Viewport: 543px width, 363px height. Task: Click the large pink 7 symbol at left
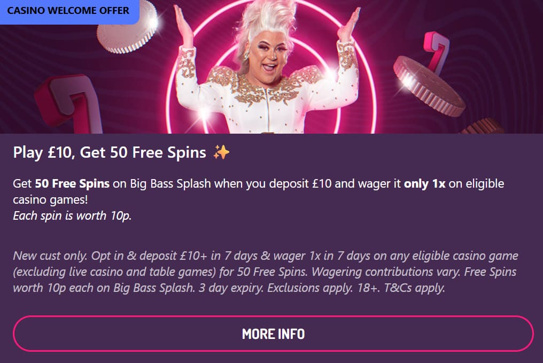pyautogui.click(x=68, y=105)
